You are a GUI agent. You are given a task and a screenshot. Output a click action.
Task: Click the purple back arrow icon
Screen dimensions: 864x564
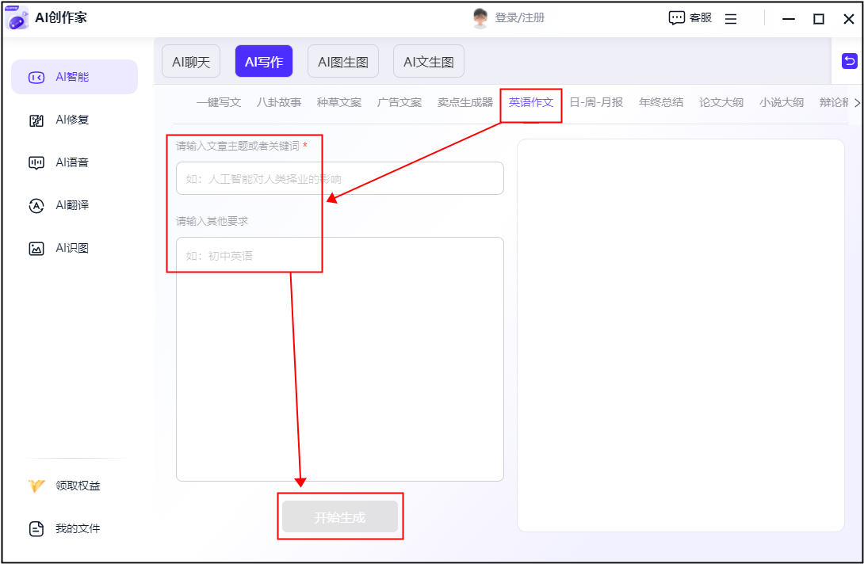tap(849, 61)
